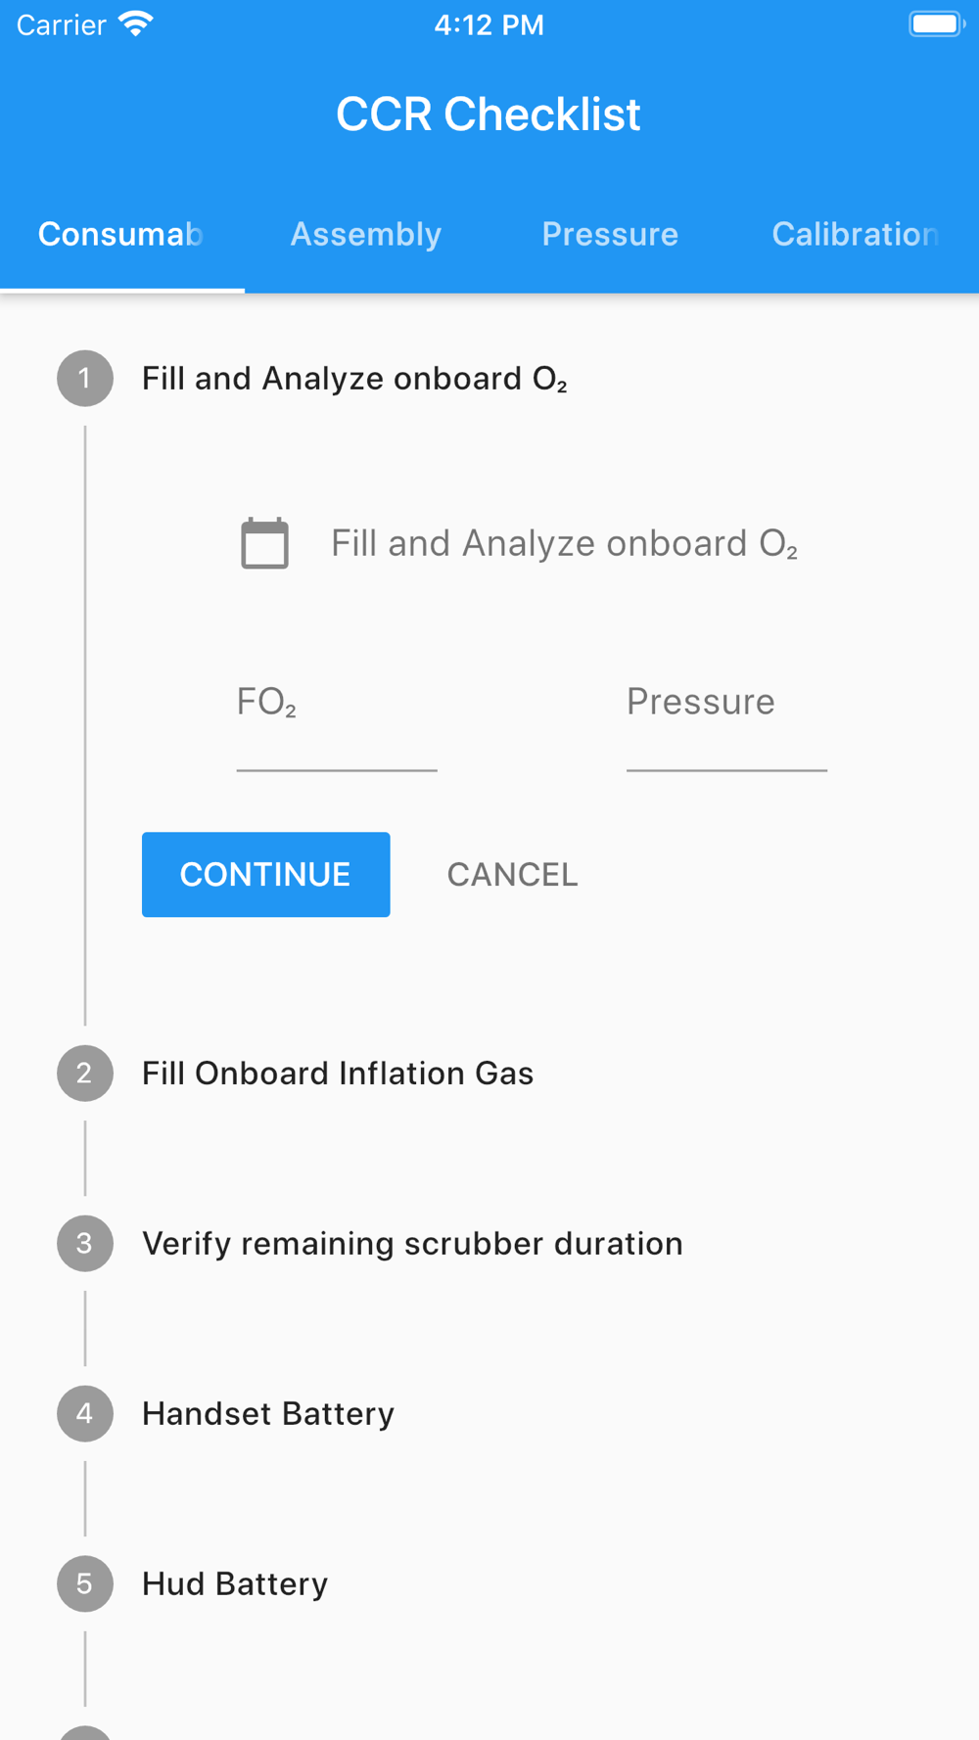Select the step 2 number circle
The height and width of the screenshot is (1740, 979).
point(85,1074)
